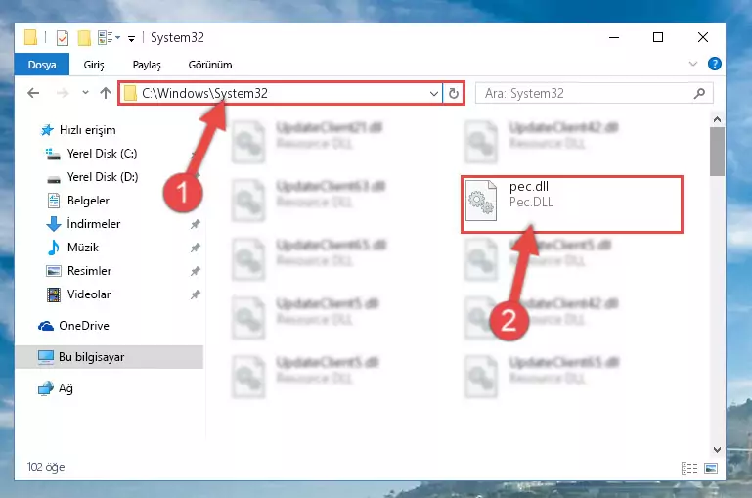
Task: Open the recent locations dropdown arrow
Action: click(85, 93)
